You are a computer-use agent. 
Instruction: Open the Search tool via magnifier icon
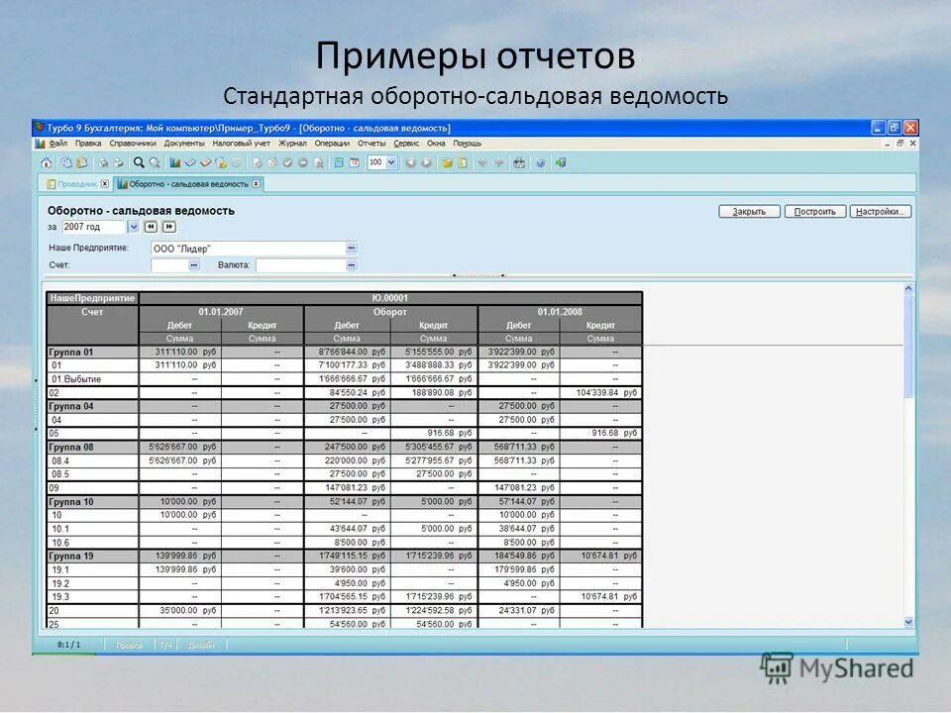point(139,163)
